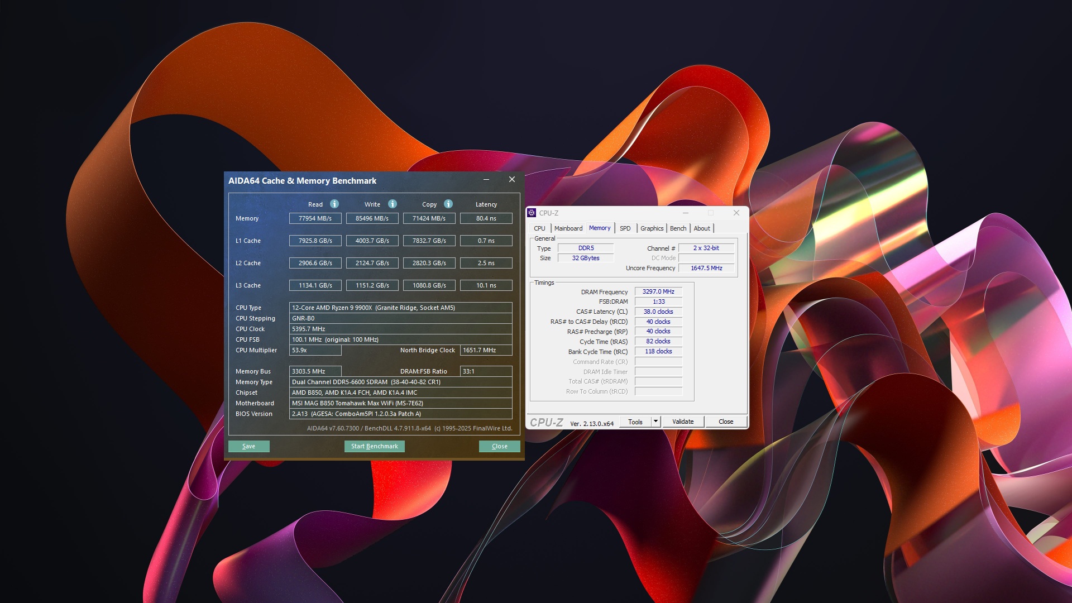Open the Tools dropdown arrow in CPU-Z
The width and height of the screenshot is (1072, 603).
(x=656, y=422)
